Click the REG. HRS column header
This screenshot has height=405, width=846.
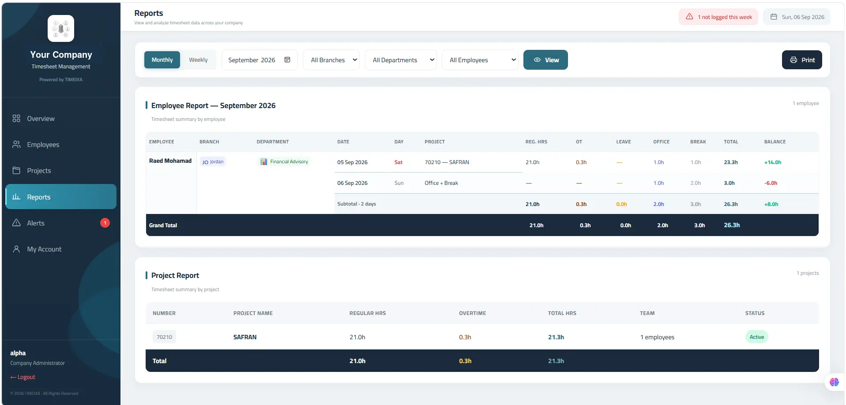pyautogui.click(x=536, y=142)
